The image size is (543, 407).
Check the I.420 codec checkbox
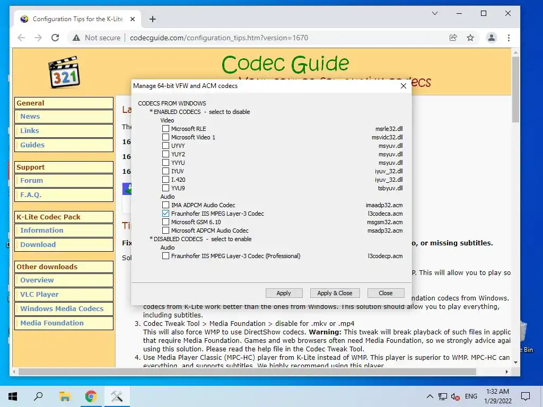click(165, 180)
